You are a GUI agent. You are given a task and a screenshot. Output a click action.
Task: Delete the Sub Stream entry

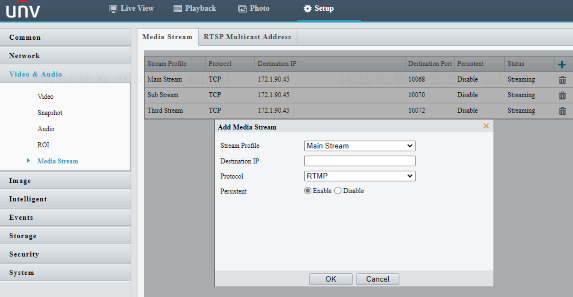pos(562,95)
